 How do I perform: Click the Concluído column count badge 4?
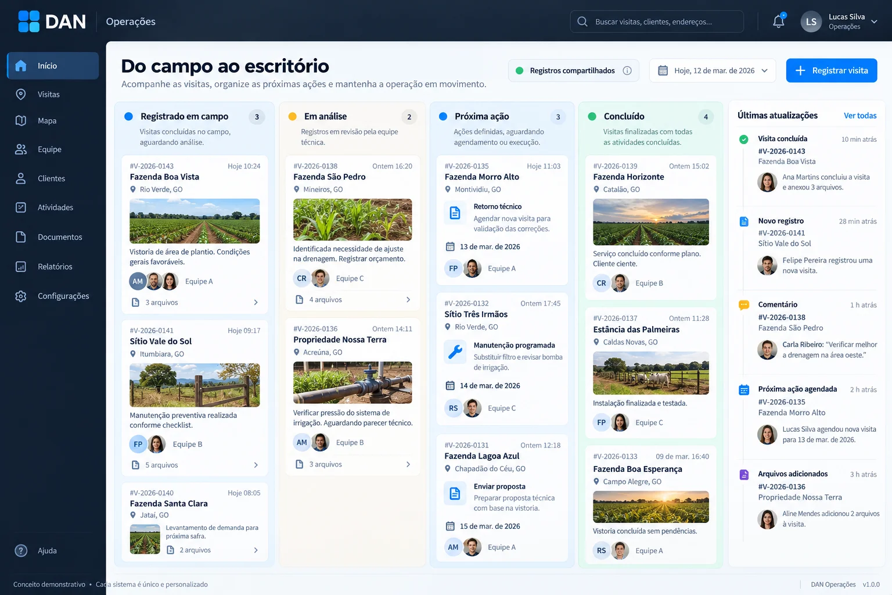706,117
